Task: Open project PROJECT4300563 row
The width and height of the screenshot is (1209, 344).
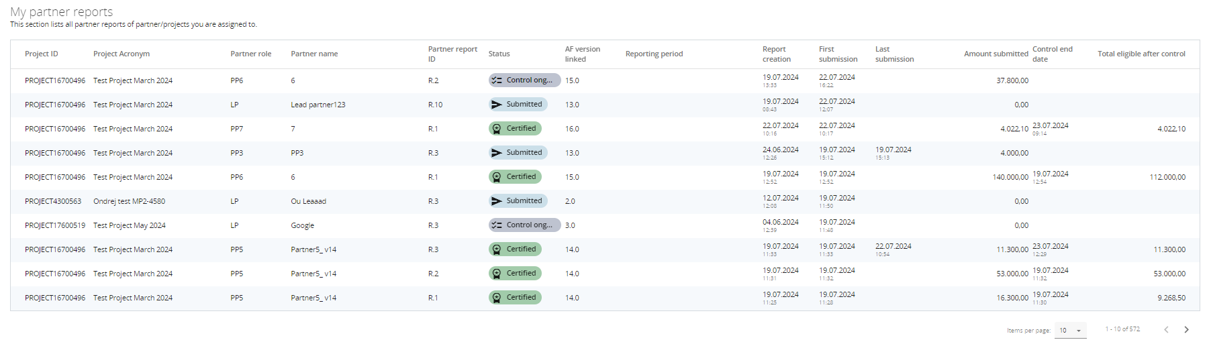Action: point(53,201)
